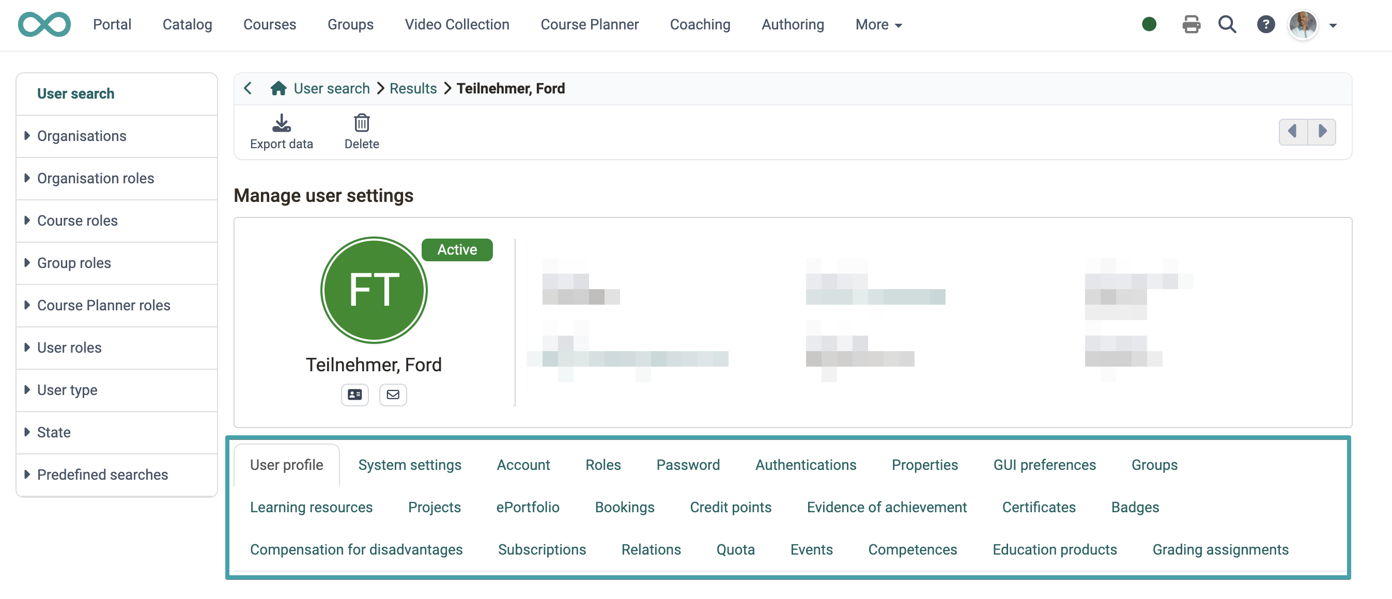This screenshot has height=599, width=1392.
Task: Open the ePortfolio tab
Action: pos(528,507)
